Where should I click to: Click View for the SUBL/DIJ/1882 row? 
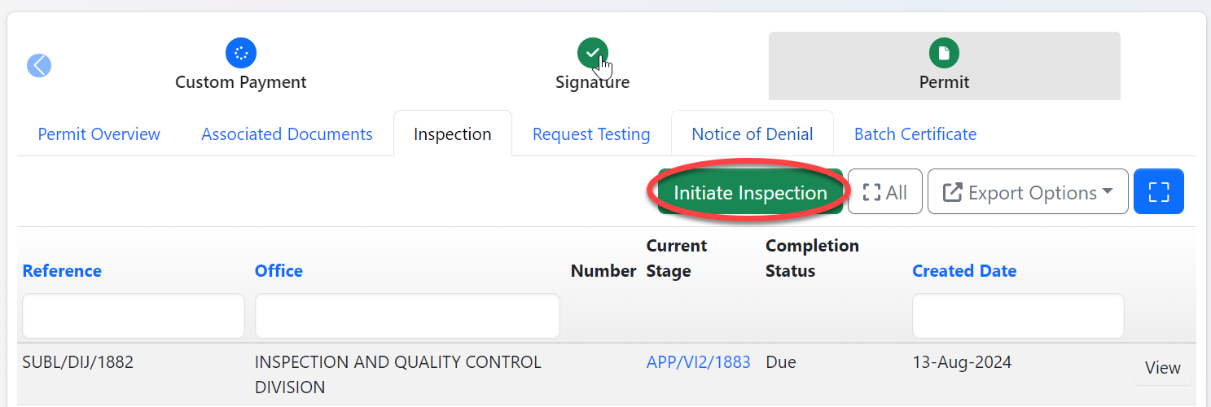click(1162, 368)
